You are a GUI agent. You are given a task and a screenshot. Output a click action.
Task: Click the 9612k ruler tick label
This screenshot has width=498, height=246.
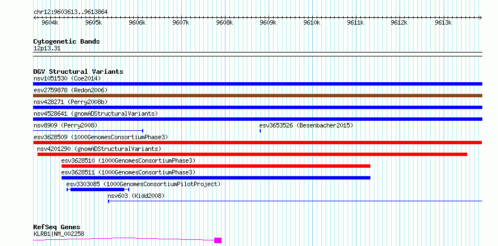pyautogui.click(x=400, y=23)
